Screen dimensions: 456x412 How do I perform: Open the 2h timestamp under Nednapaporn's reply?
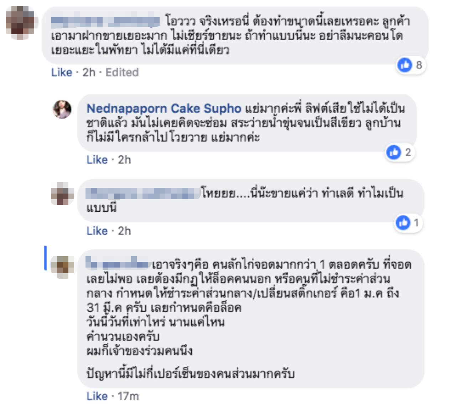point(124,160)
